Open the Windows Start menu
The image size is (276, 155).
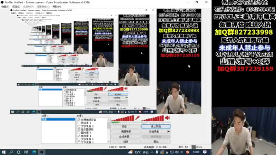[x=3, y=152]
